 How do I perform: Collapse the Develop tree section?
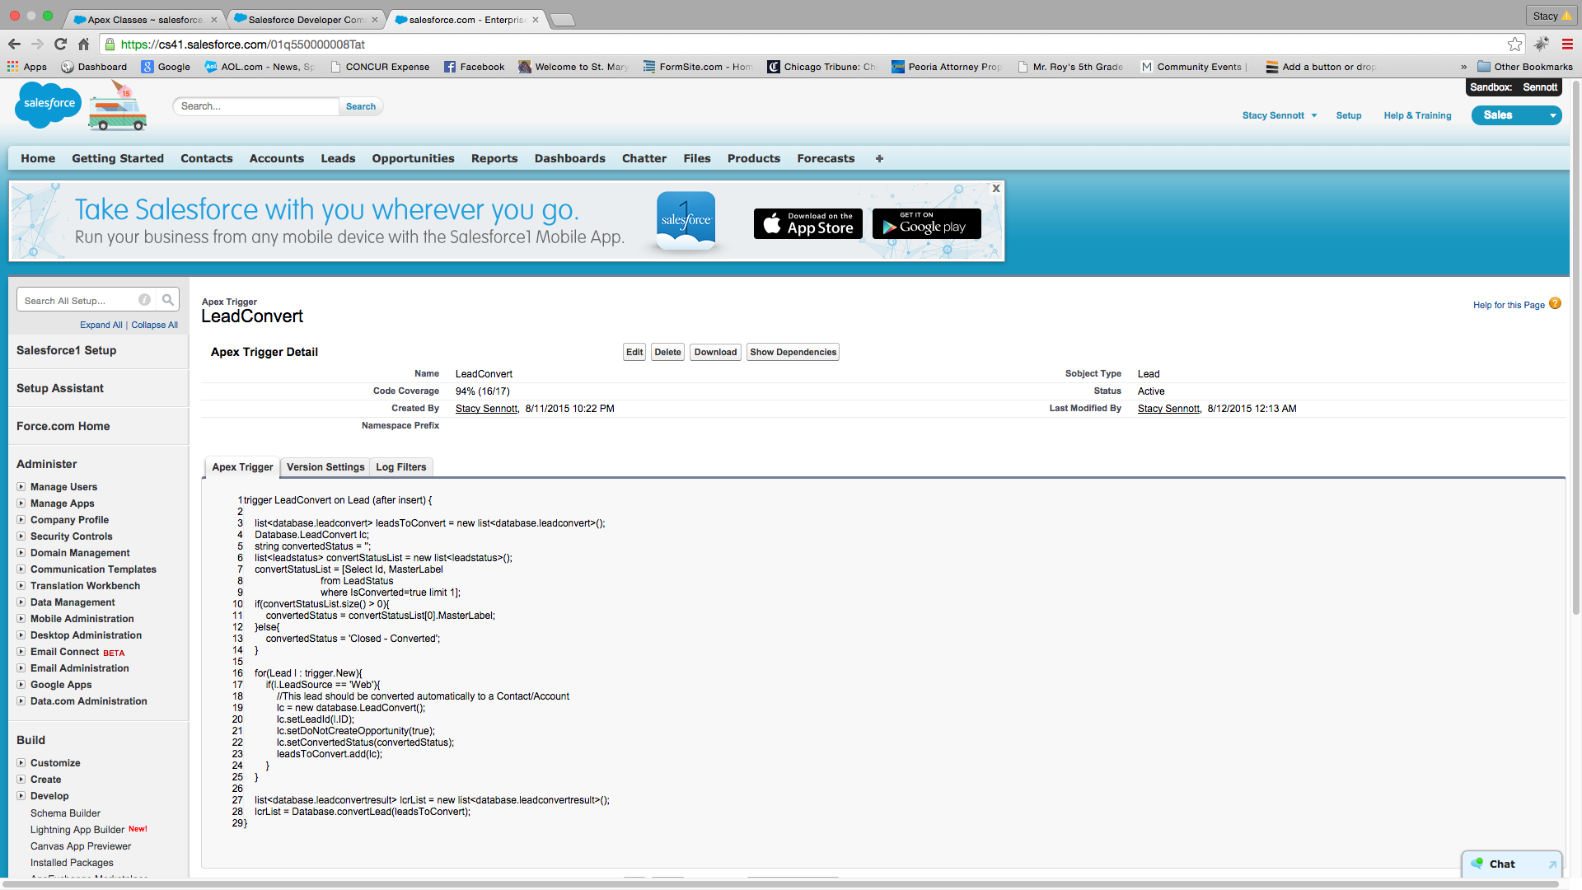pos(21,796)
